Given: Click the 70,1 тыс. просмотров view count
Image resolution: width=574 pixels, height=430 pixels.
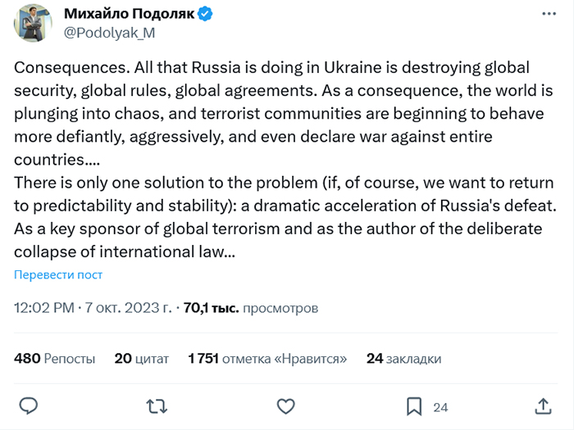Looking at the screenshot, I should (x=250, y=309).
